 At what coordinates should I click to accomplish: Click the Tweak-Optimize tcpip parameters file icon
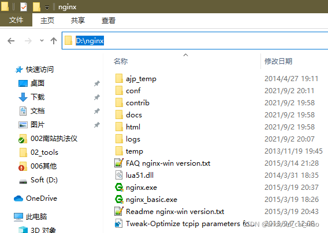(x=118, y=224)
